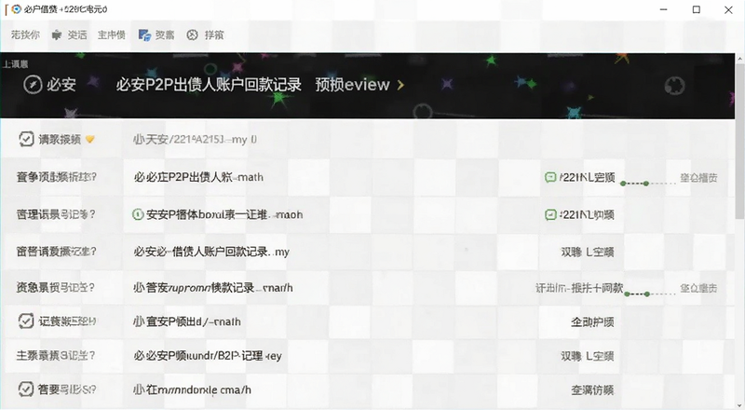
Task: Click the left label of the 'mar/h' row
Action: click(x=56, y=287)
